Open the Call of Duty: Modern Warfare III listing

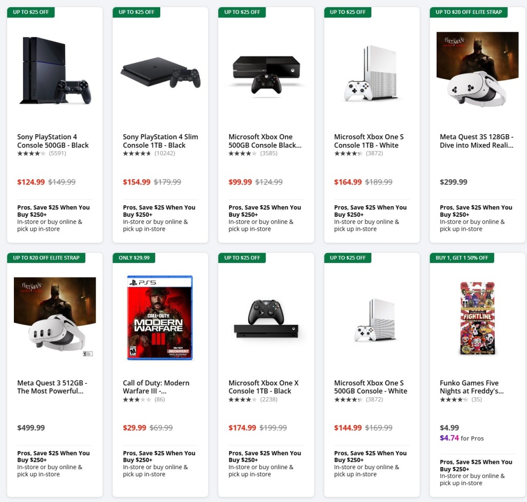coord(156,387)
